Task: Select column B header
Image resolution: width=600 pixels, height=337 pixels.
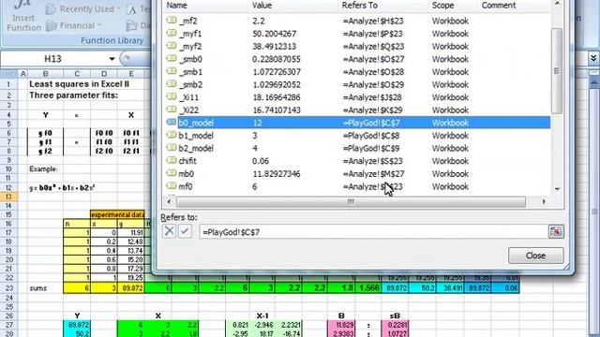Action: coord(46,74)
